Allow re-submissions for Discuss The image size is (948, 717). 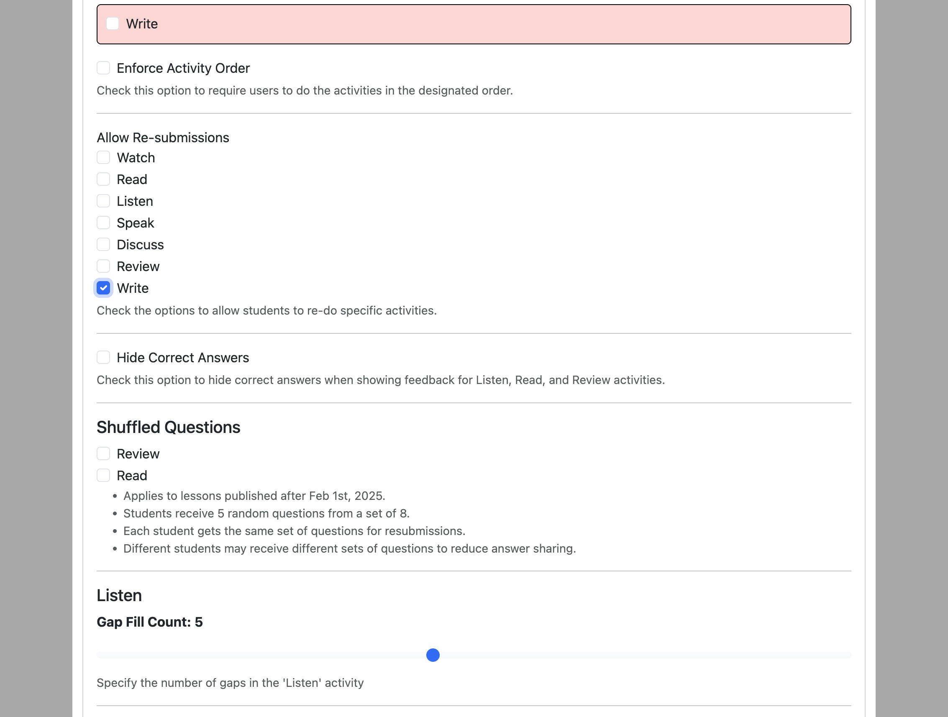click(x=103, y=245)
